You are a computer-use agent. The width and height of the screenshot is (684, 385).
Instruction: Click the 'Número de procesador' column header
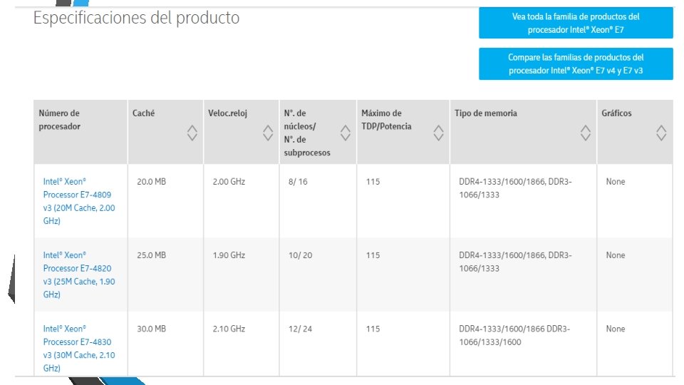59,120
